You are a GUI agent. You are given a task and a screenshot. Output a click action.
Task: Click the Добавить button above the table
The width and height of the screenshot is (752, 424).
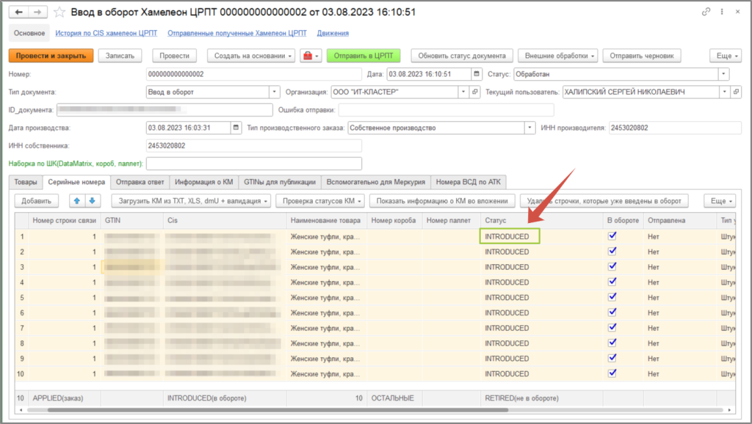point(37,201)
